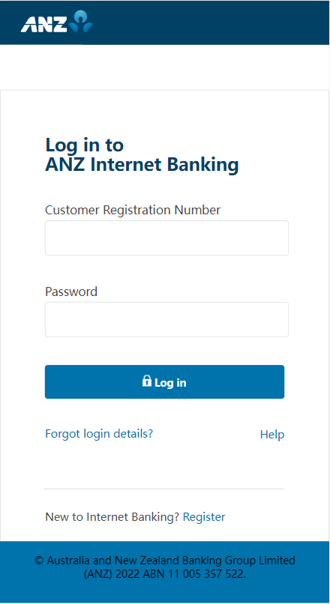This screenshot has height=604, width=330.
Task: Submit with the blue Log in button
Action: pos(164,381)
